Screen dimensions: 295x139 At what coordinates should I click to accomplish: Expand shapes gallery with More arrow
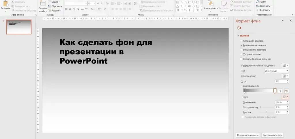coord(201,10)
